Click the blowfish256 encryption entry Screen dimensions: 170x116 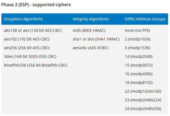pos(36,65)
